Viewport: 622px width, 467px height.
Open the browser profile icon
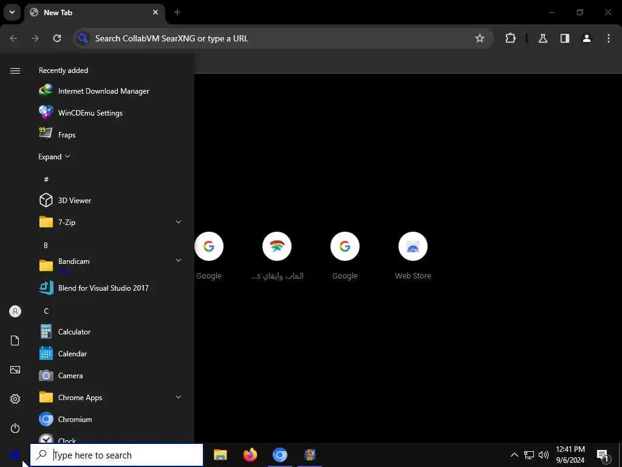(586, 38)
